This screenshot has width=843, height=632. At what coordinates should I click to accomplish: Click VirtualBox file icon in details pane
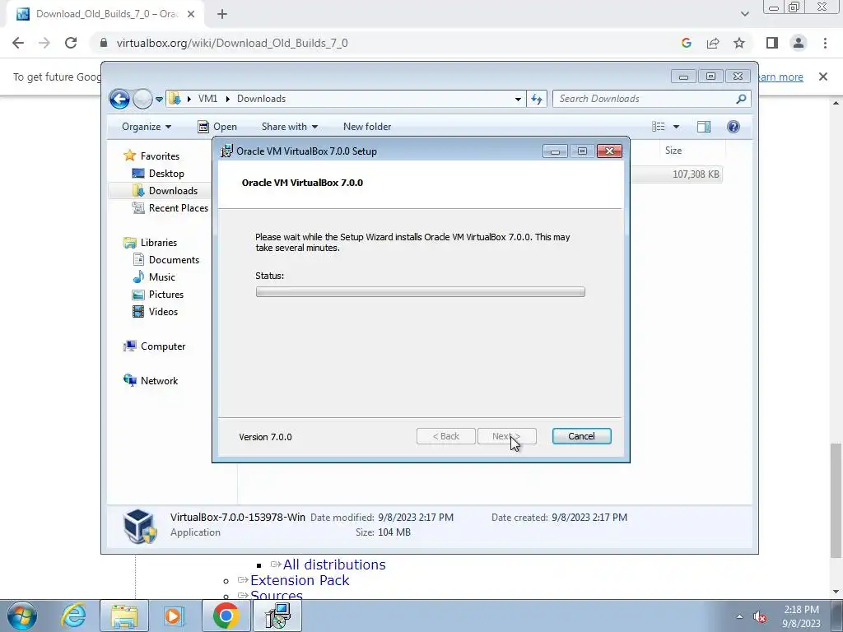(x=140, y=526)
